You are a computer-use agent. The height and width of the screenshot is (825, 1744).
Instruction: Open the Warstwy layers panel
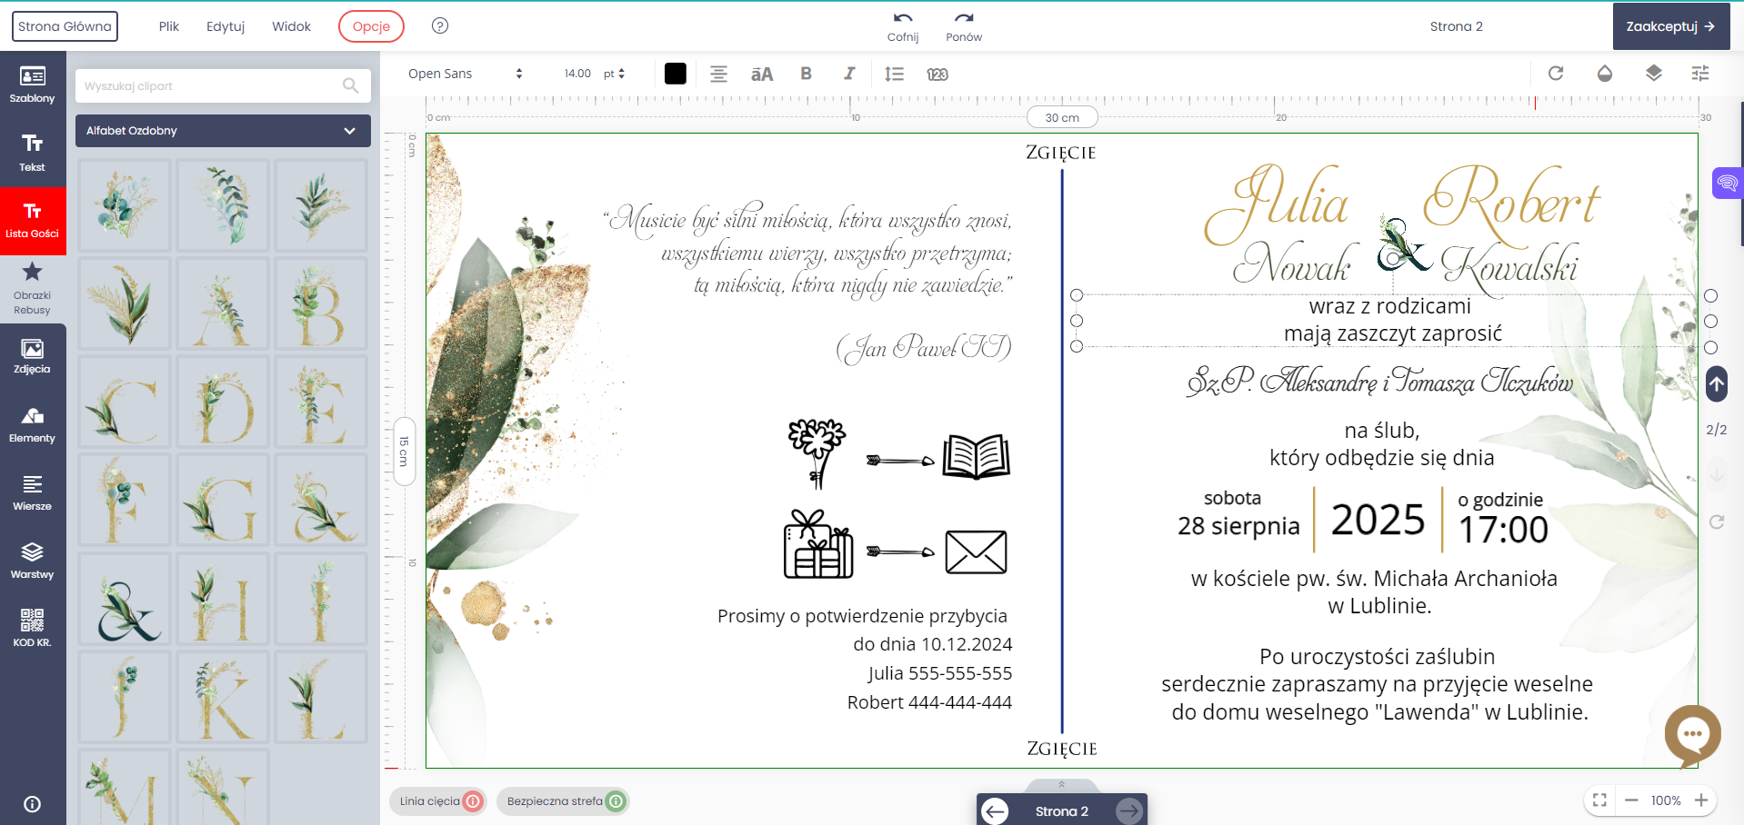click(x=33, y=561)
